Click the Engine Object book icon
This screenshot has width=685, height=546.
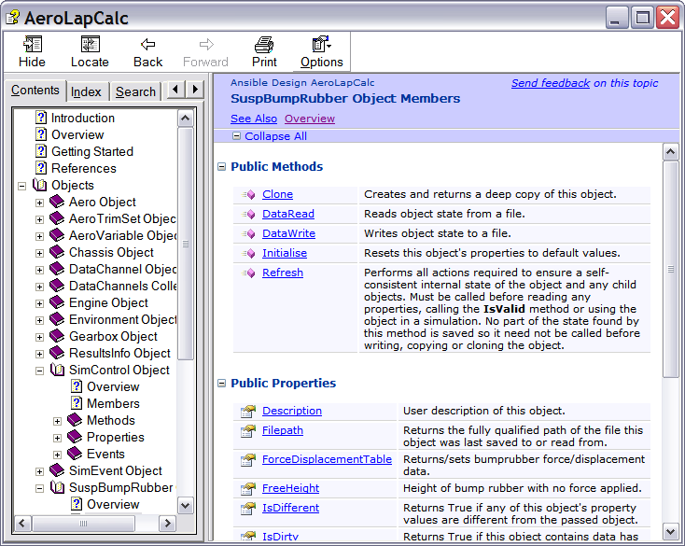click(57, 302)
